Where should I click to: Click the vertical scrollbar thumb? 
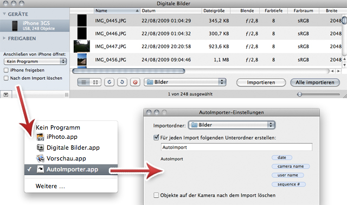click(344, 20)
